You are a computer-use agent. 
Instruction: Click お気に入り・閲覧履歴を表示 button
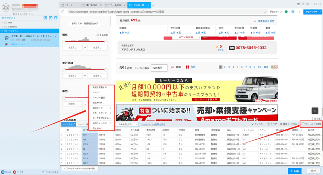[x=85, y=23]
